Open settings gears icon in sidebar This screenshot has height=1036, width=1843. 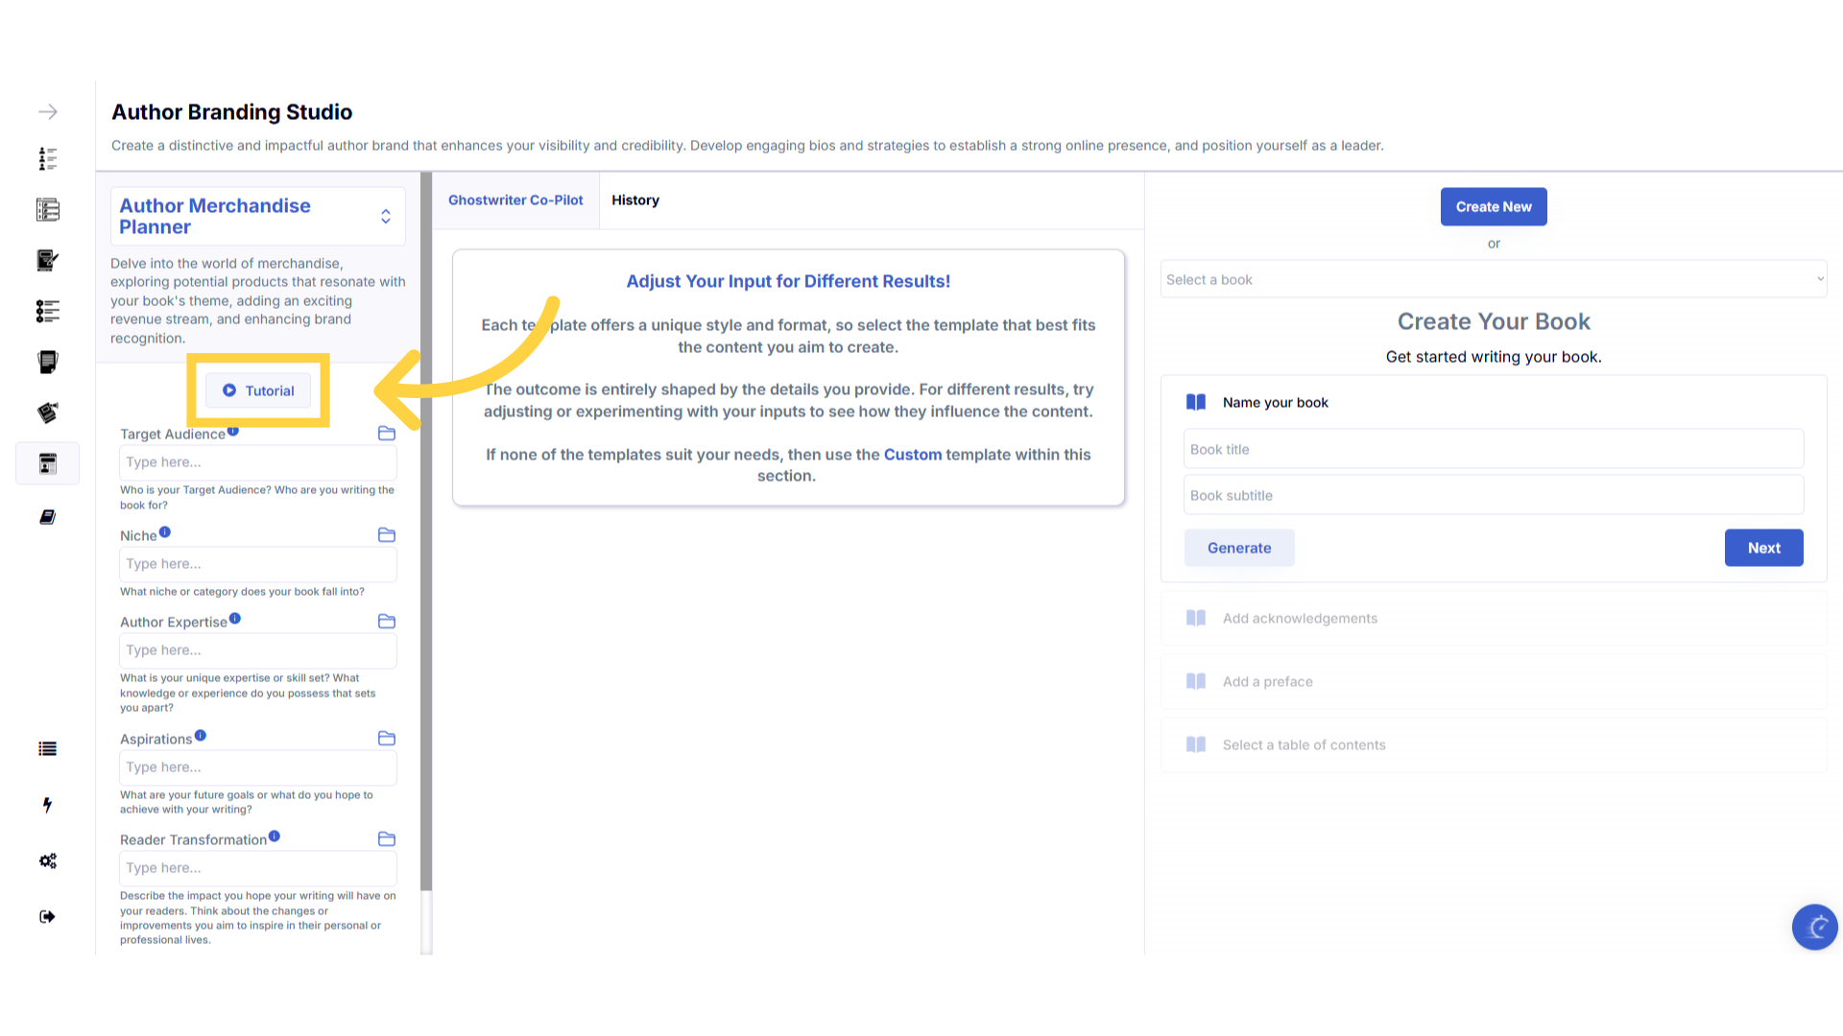tap(47, 860)
